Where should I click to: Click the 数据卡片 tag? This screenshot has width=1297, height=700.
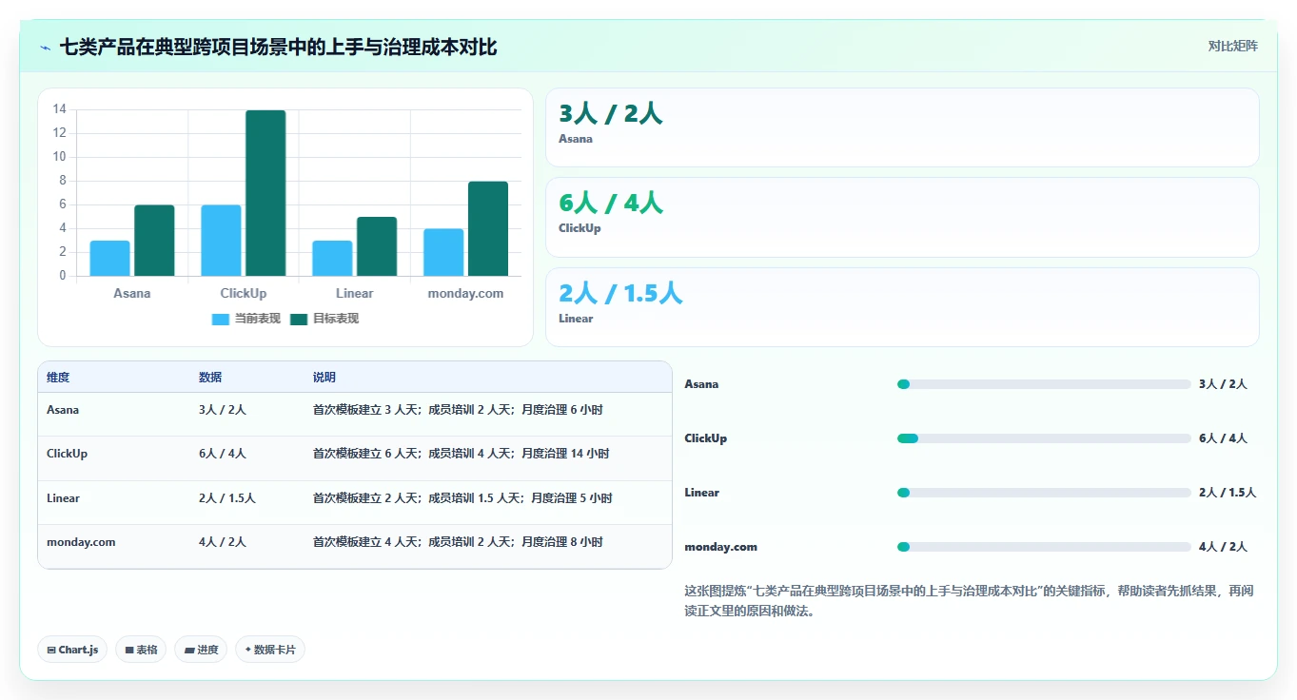click(x=270, y=650)
